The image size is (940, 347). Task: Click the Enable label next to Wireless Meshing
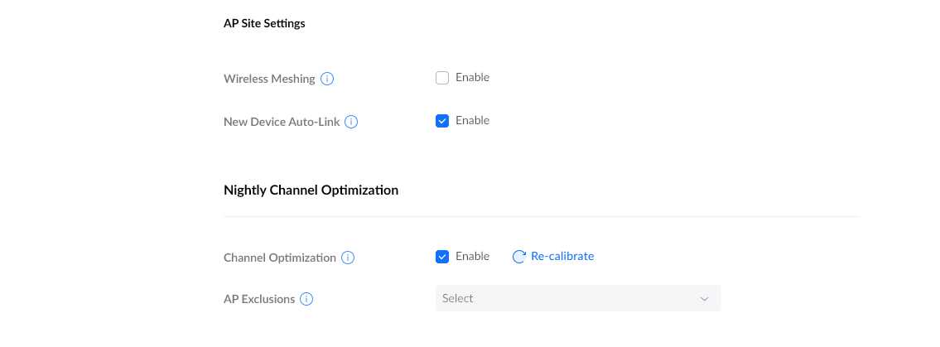[472, 78]
